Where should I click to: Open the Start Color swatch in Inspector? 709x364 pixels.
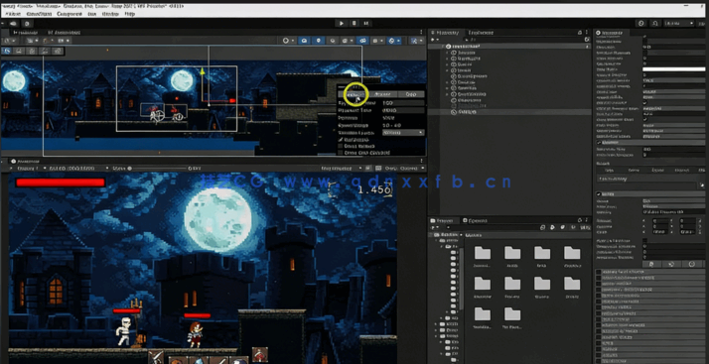click(x=673, y=69)
